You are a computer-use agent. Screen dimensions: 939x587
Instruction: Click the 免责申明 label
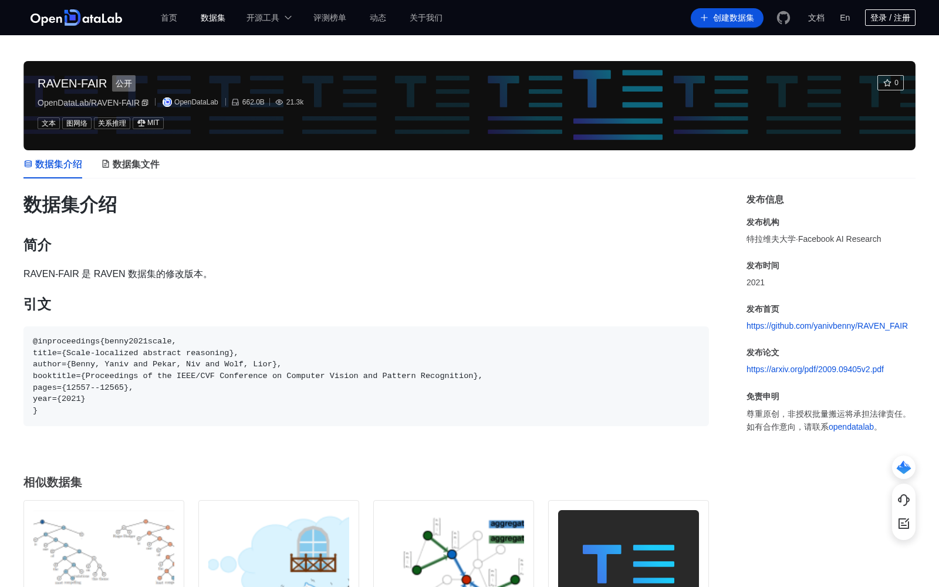pyautogui.click(x=763, y=396)
